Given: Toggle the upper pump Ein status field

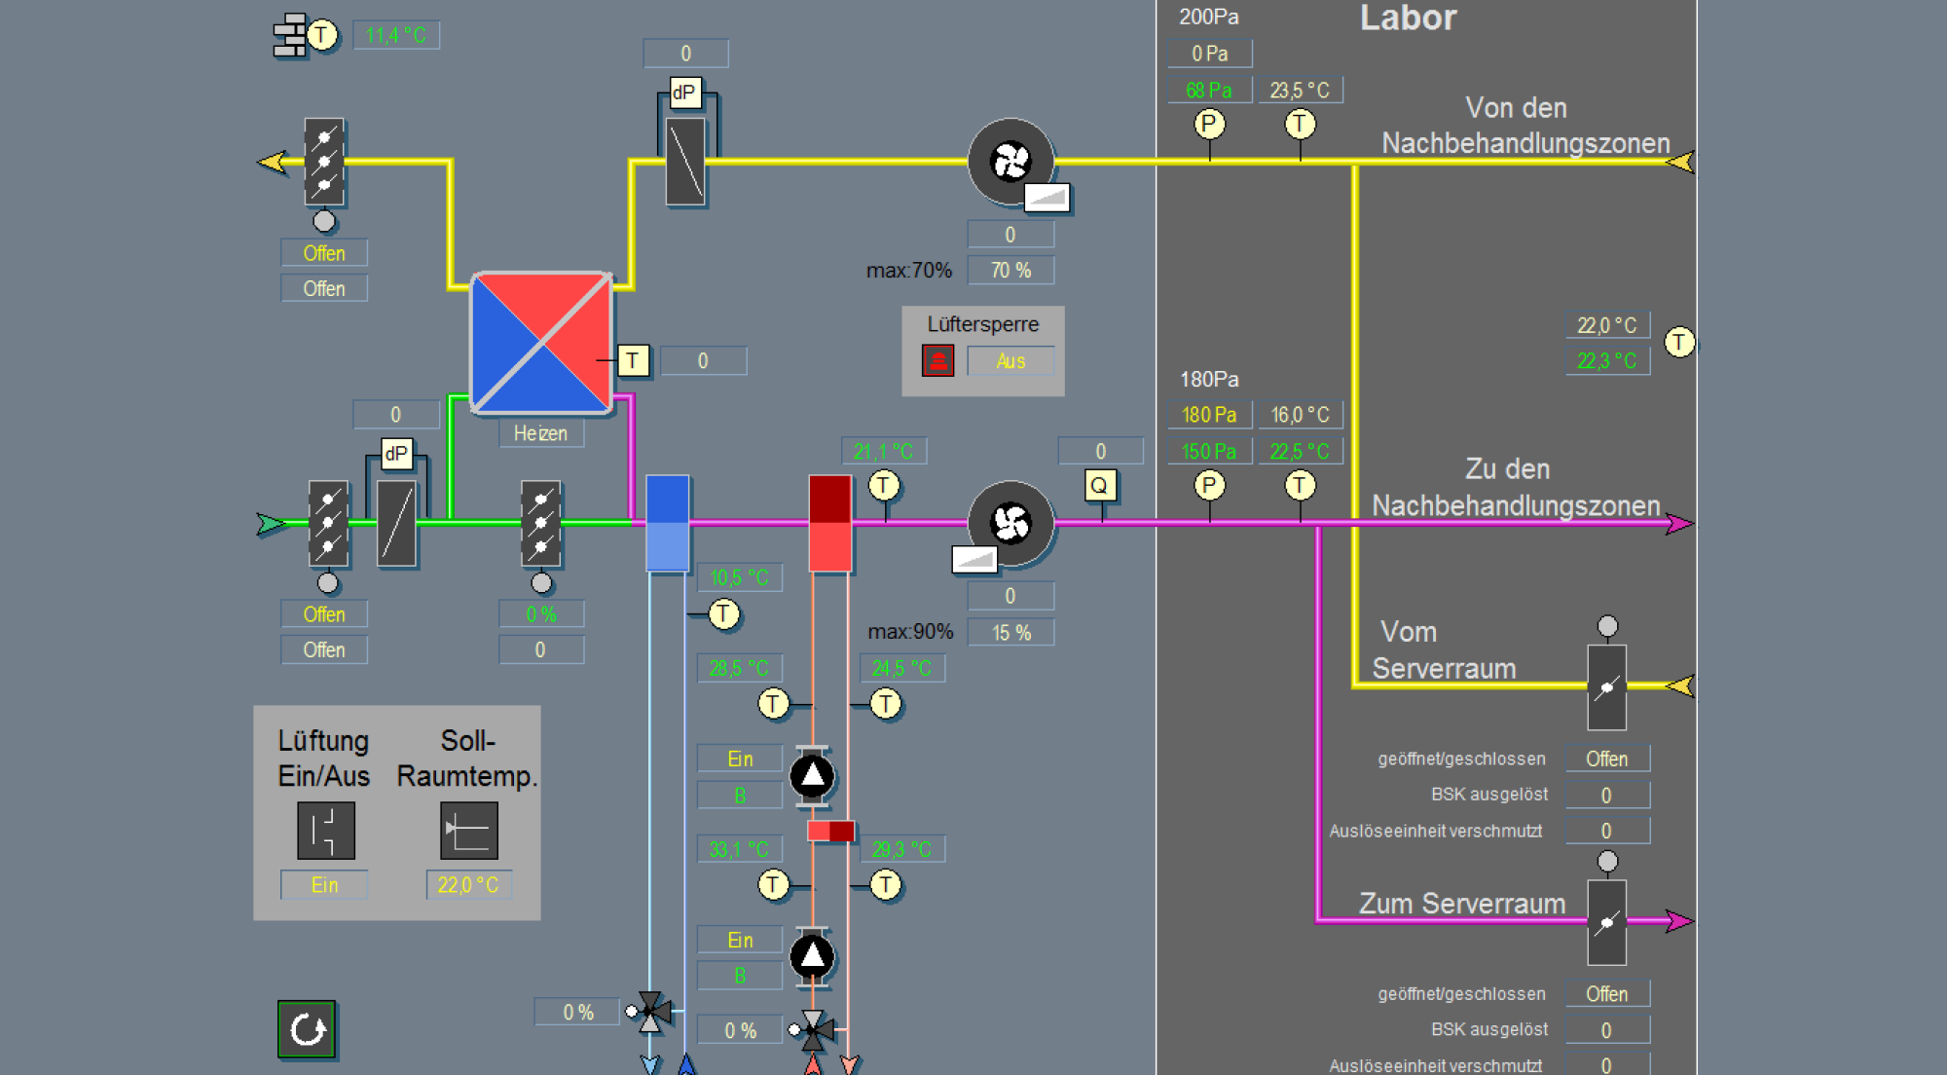Looking at the screenshot, I should (740, 759).
